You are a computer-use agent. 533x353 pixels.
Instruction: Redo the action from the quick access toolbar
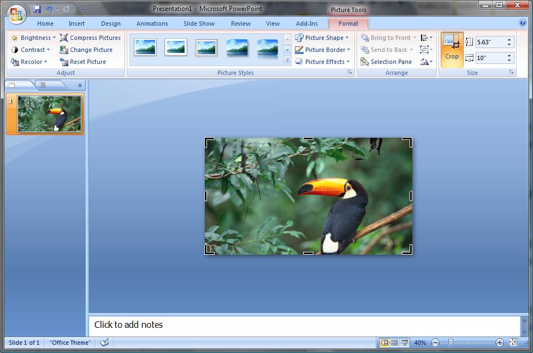67,9
